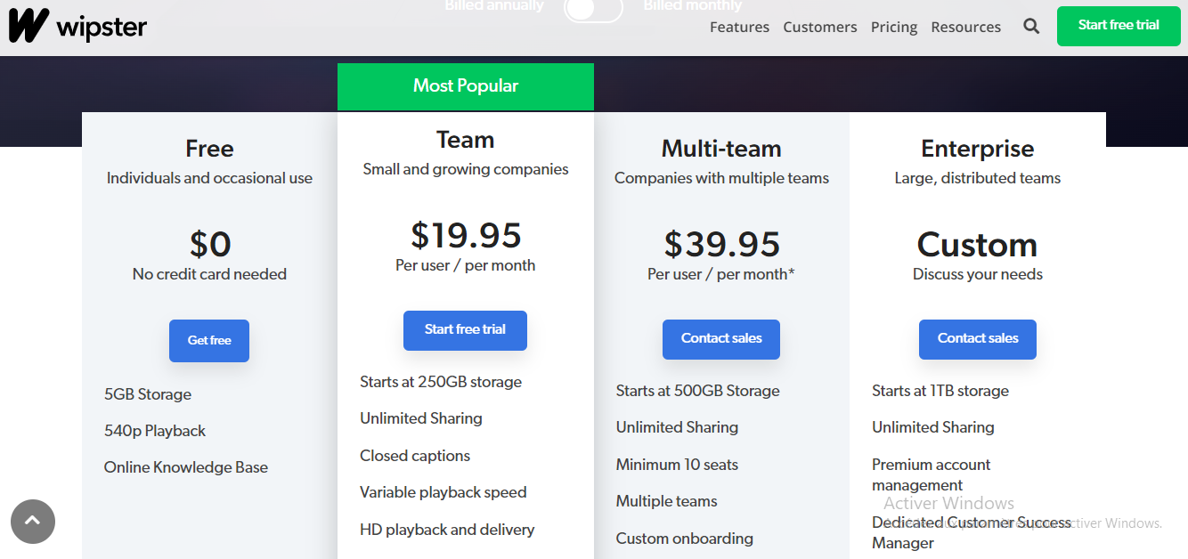Contact sales for the Enterprise plan
Viewport: 1188px width, 559px height.
tap(978, 339)
